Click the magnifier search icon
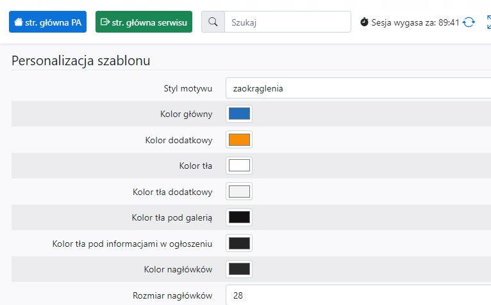Image resolution: width=491 pixels, height=305 pixels. click(213, 22)
